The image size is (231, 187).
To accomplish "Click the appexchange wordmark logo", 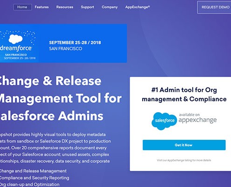I will click(x=197, y=120).
